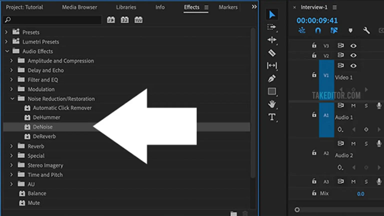The height and width of the screenshot is (216, 384).
Task: Collapse the Noise Reduction/Restoration folder
Action: 12,99
